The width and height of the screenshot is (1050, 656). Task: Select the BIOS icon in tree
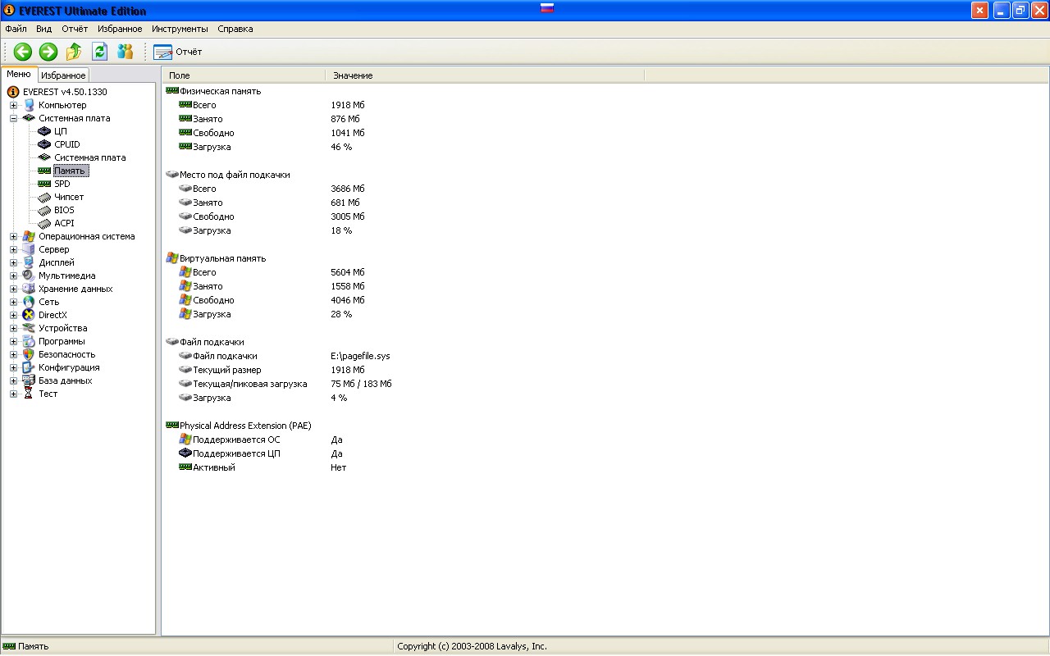44,210
